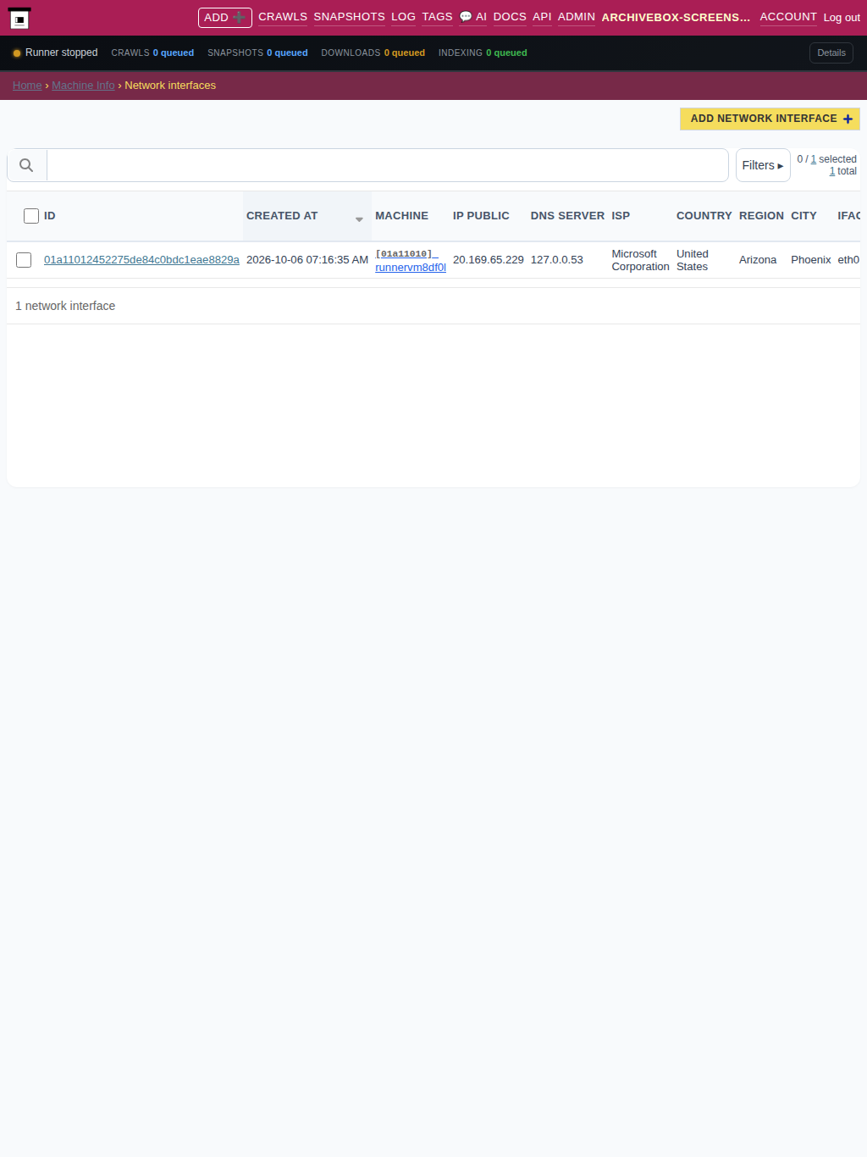
Task: Click date 2026-10-06 07:16:35 AM
Action: [307, 260]
